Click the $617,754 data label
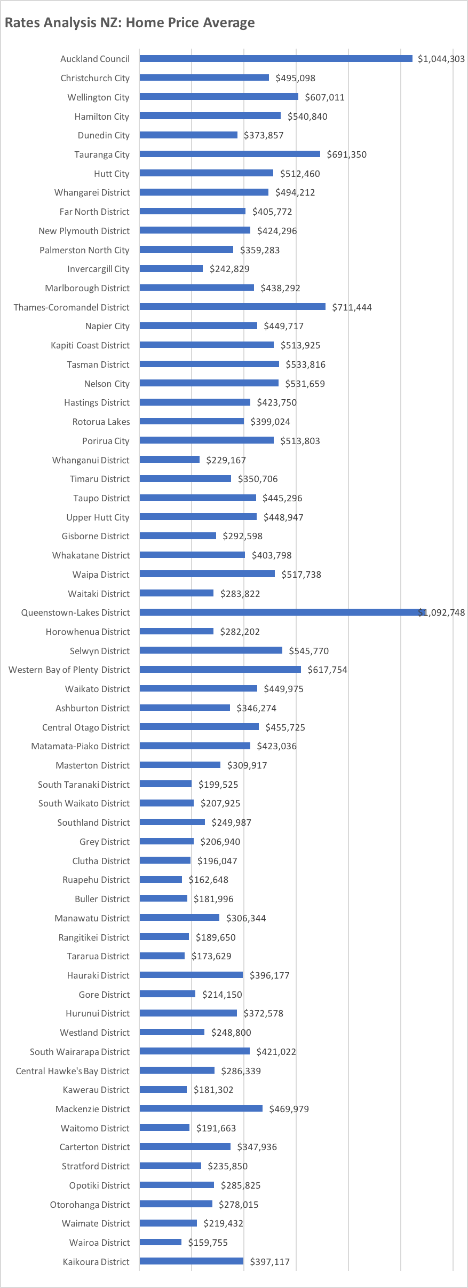The width and height of the screenshot is (468, 1288). pos(327,670)
